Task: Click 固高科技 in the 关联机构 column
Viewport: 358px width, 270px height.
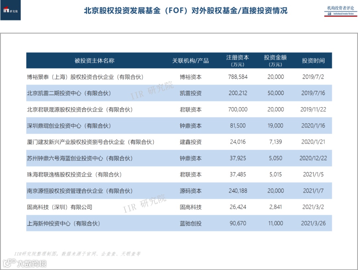Action: point(191,207)
